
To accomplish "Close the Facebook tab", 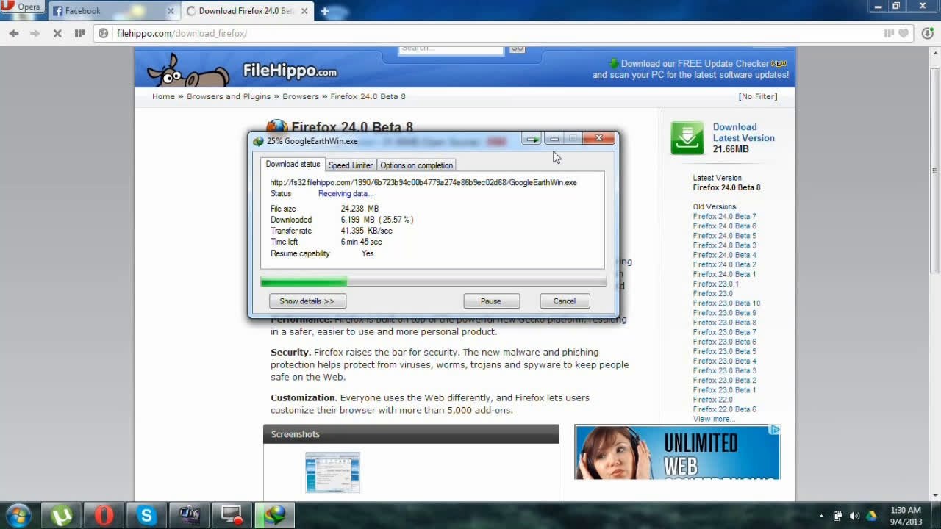I will click(171, 11).
